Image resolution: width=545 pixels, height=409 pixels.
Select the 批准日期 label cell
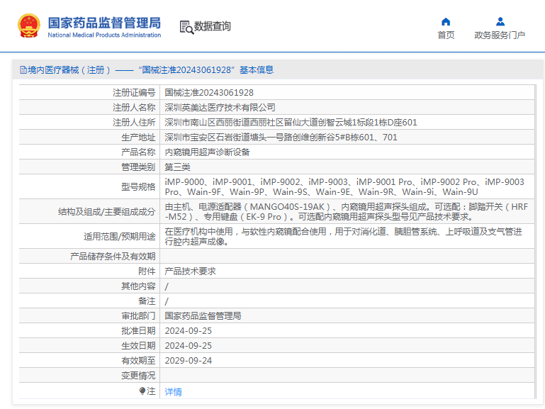(89, 331)
